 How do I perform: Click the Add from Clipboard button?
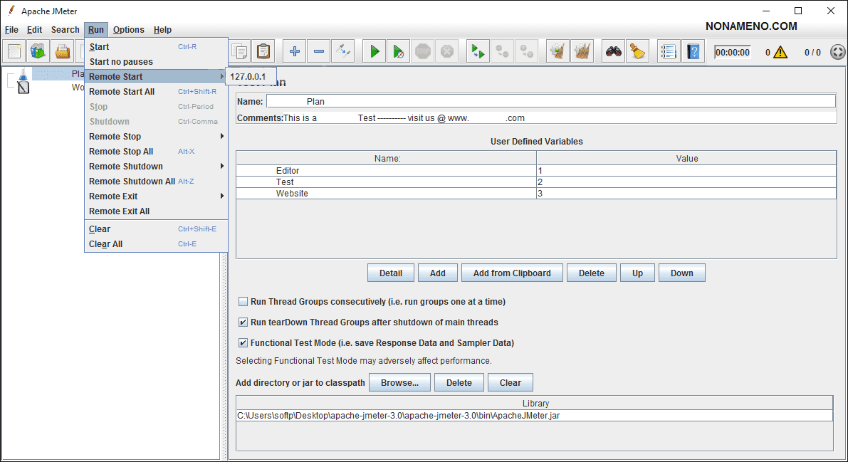[x=512, y=273]
